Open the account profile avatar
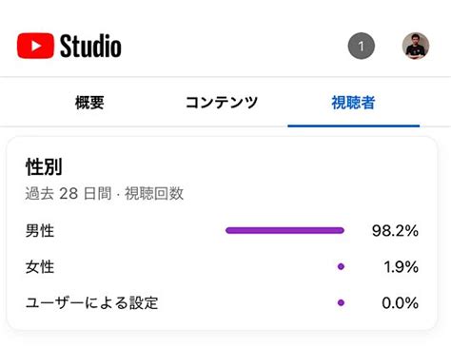The width and height of the screenshot is (451, 348). tap(416, 46)
